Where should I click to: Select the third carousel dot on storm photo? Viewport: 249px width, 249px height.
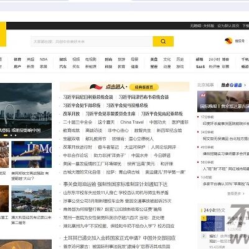[x=16, y=135]
